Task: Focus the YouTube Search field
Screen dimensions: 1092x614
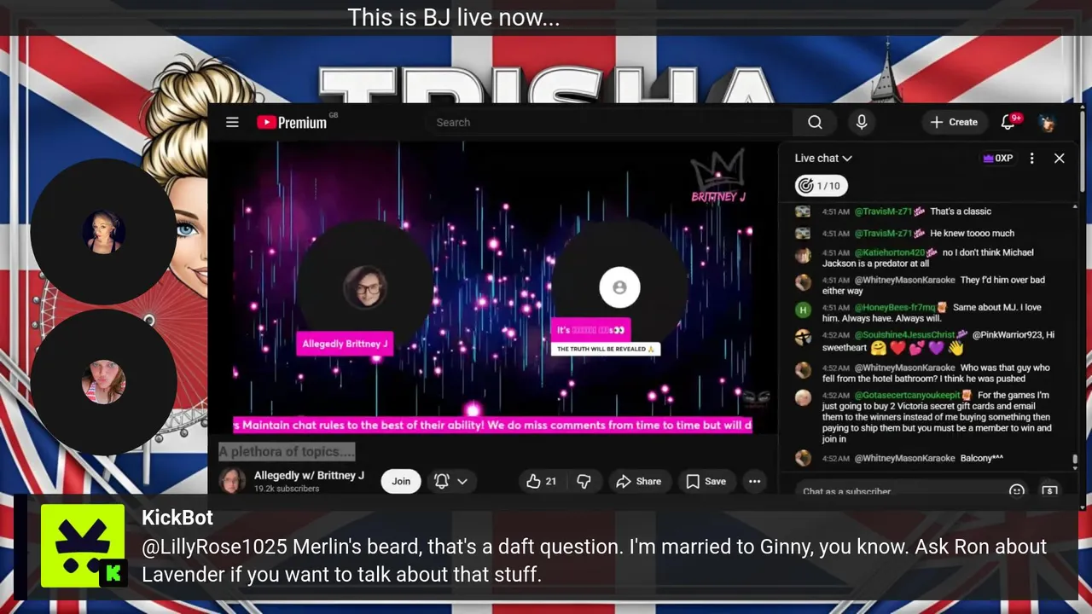Action: pos(610,122)
